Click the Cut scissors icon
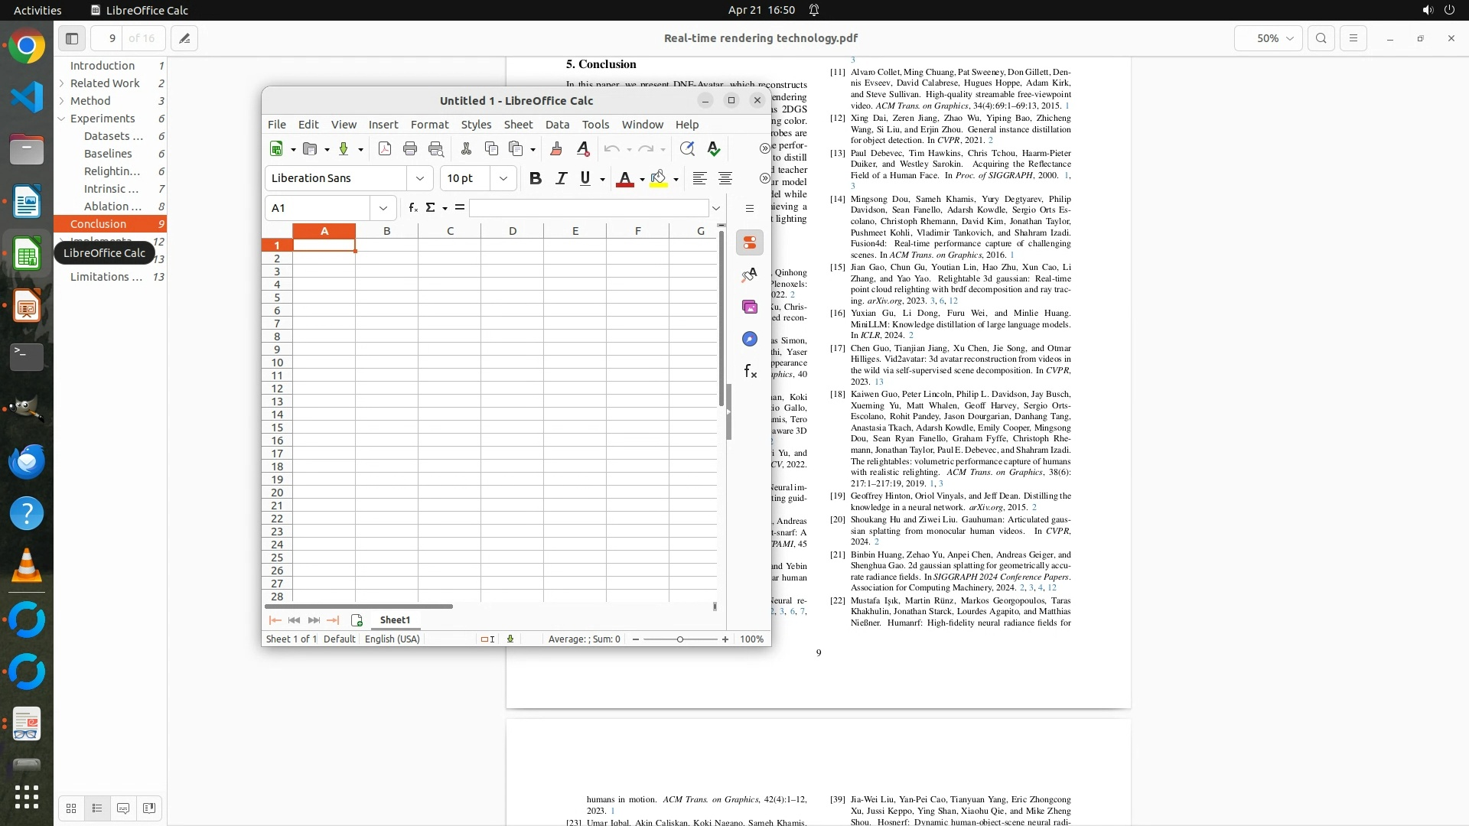Screen dimensions: 1469x826 tap(466, 149)
